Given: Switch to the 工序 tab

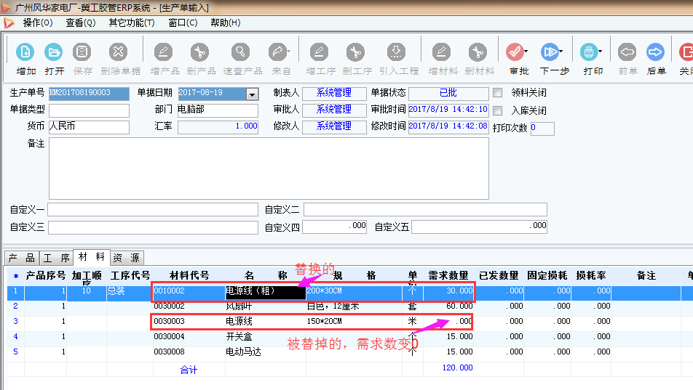Looking at the screenshot, I should [x=56, y=258].
